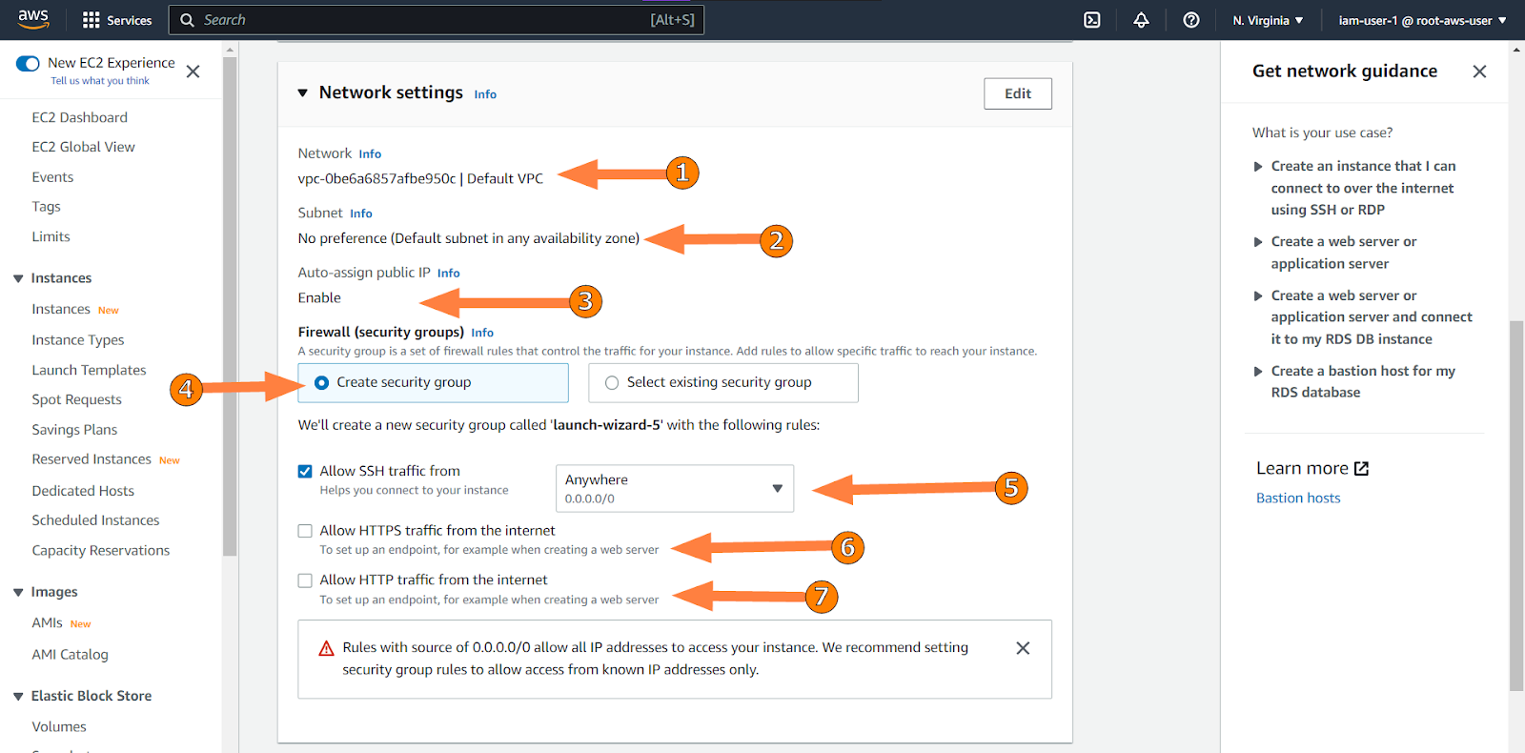Screen dimensions: 1525x753
Task: Open Scheduled Instances in sidebar
Action: (x=95, y=520)
